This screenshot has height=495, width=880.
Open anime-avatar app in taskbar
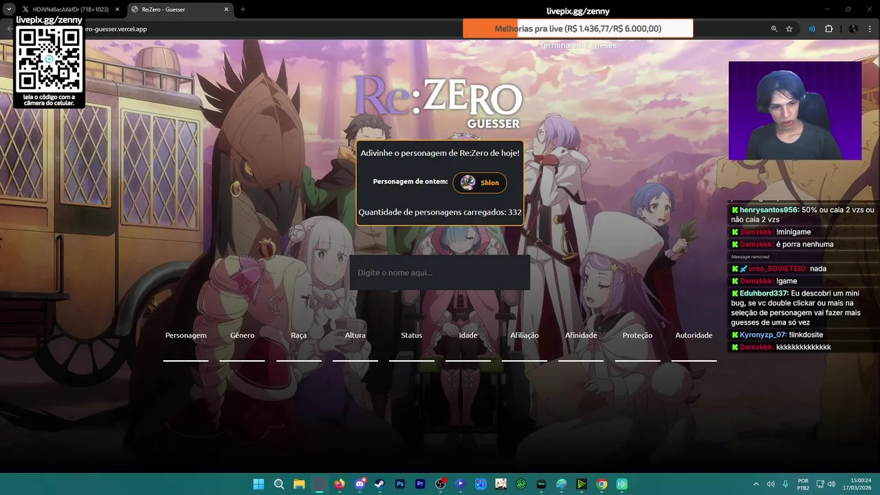(x=500, y=484)
